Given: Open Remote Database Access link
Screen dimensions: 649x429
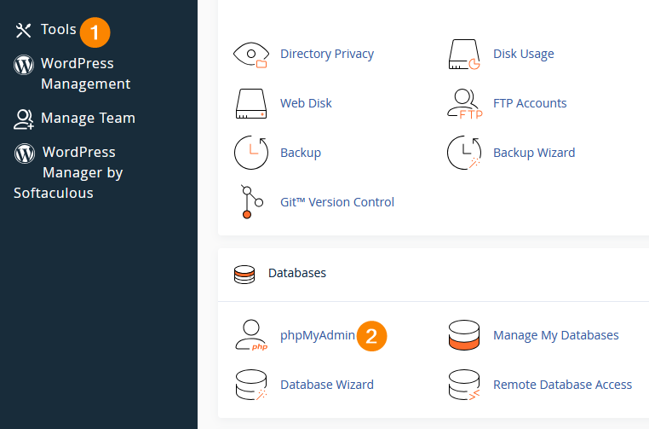Looking at the screenshot, I should 562,385.
